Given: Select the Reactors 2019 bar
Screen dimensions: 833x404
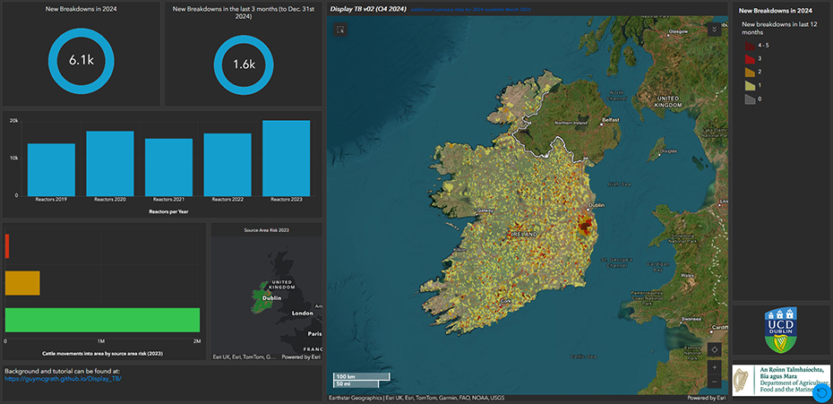Looking at the screenshot, I should [51, 168].
